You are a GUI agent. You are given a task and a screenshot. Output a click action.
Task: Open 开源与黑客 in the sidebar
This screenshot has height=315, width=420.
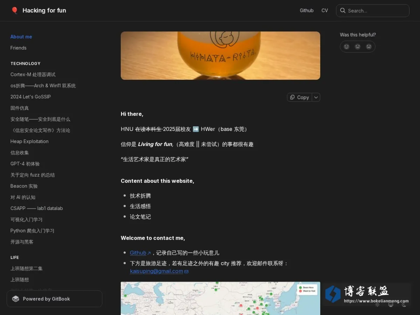tap(22, 242)
